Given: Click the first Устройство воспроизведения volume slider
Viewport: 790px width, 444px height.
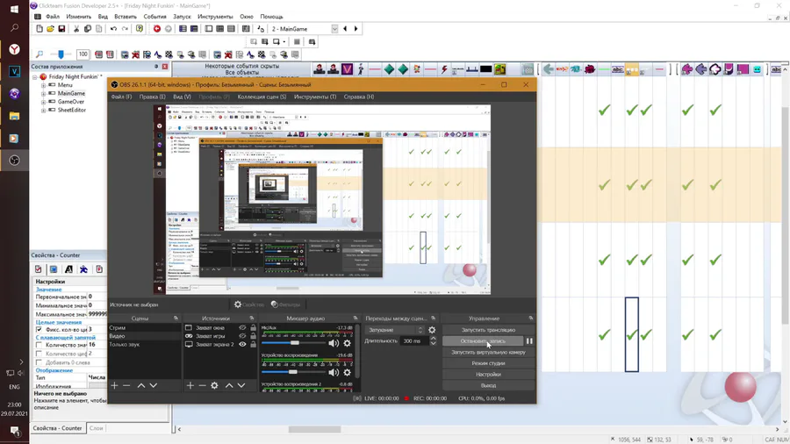Looking at the screenshot, I should click(293, 373).
